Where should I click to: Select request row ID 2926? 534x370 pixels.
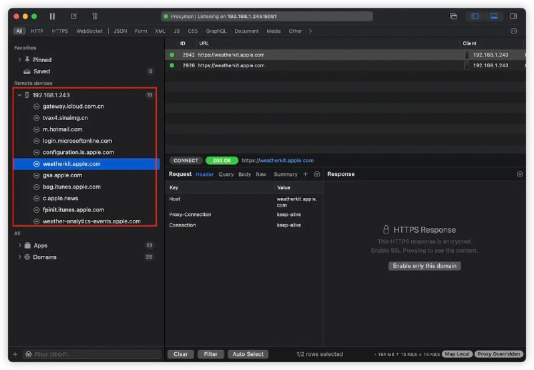(344, 65)
